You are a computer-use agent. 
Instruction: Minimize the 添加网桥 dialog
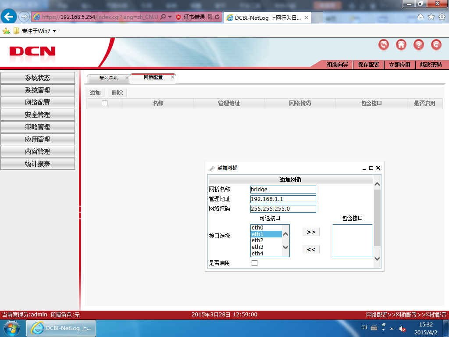pos(364,168)
